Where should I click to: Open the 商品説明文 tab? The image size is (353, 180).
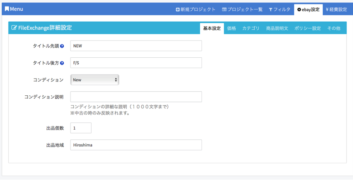[277, 28]
